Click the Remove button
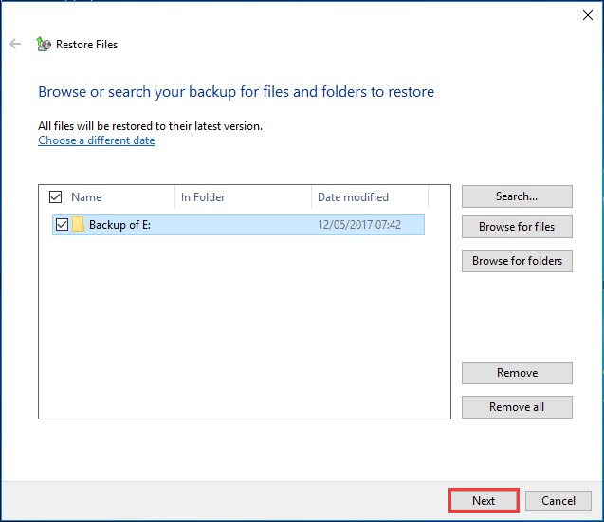The height and width of the screenshot is (522, 604). coord(517,373)
